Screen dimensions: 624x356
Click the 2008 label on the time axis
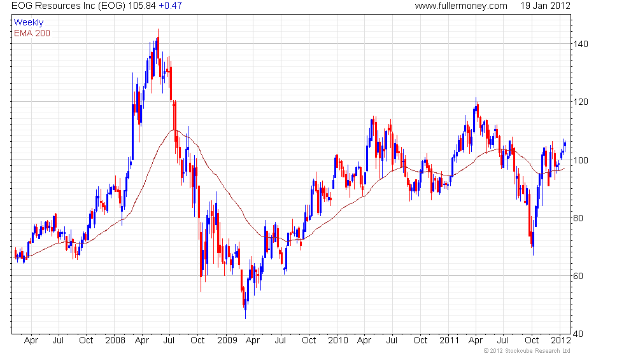pos(115,341)
